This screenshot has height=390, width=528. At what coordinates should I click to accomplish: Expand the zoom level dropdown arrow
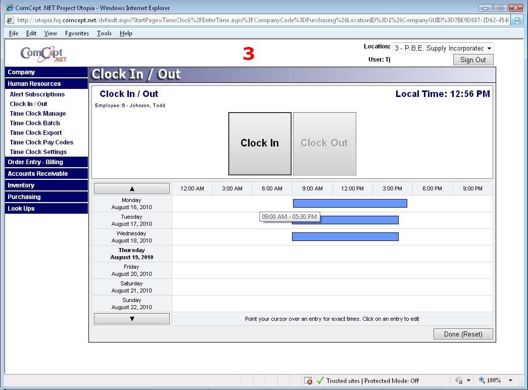(510, 380)
